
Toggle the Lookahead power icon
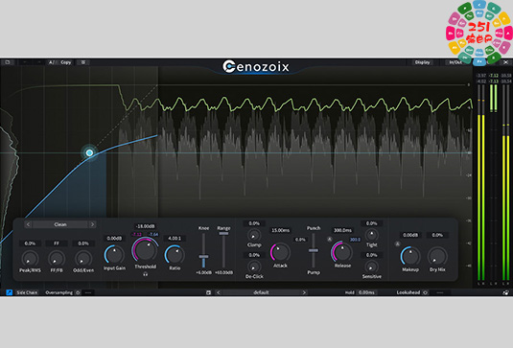425,292
